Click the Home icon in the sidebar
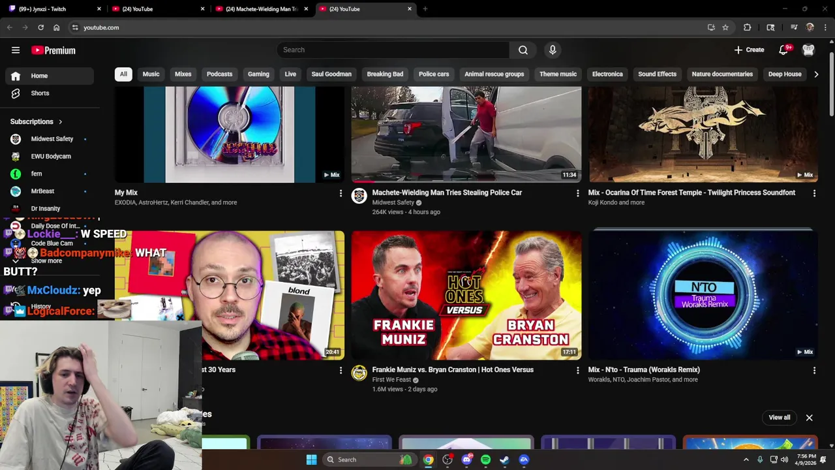 click(x=16, y=76)
